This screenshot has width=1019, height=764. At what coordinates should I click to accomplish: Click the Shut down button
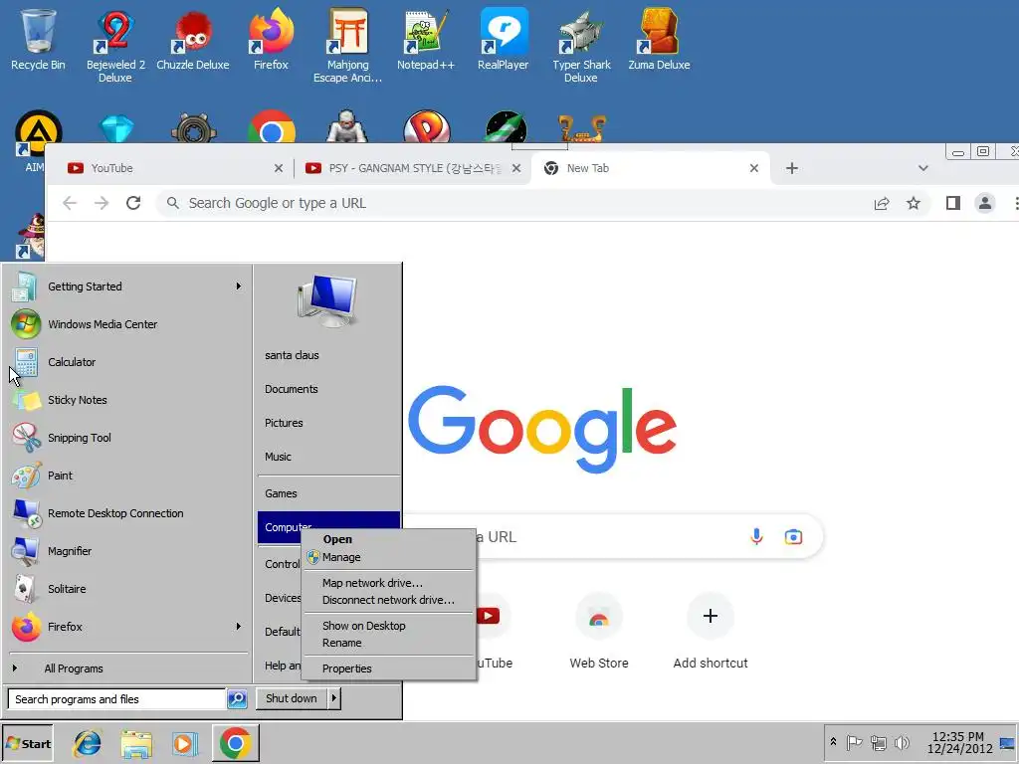click(292, 698)
